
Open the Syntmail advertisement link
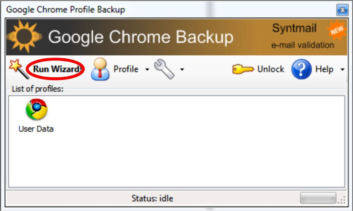[x=294, y=28]
